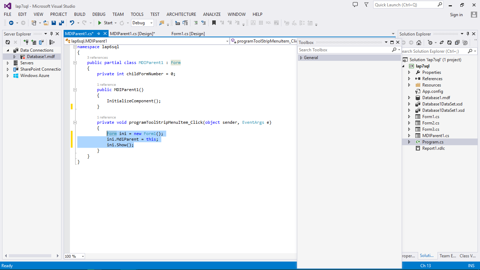Click the Connect to Server icon
This screenshot has width=480, height=270.
(34, 42)
